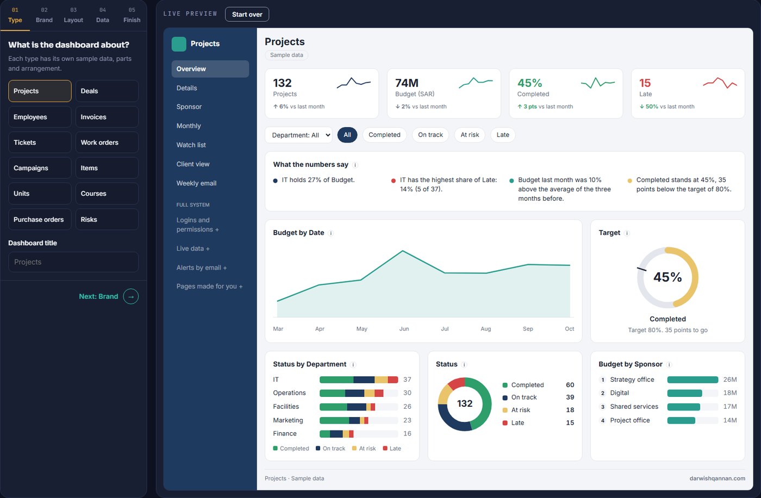
Task: Click info icon beside Status donut heading
Action: [x=464, y=365]
